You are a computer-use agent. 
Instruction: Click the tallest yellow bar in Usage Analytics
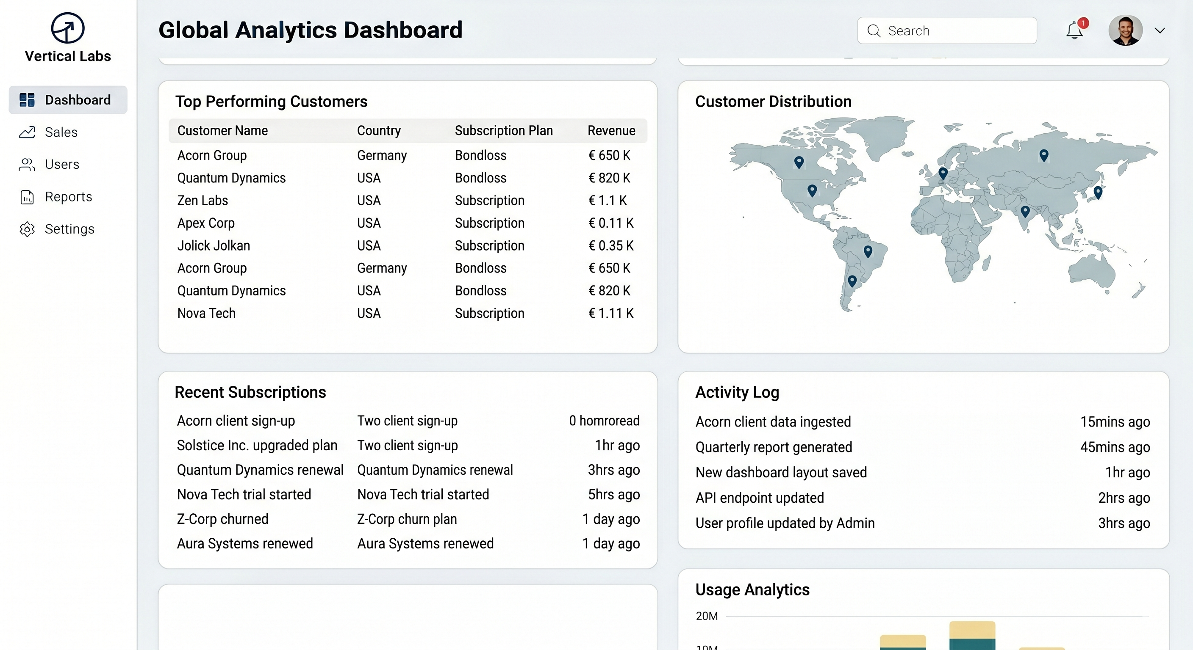click(x=972, y=630)
